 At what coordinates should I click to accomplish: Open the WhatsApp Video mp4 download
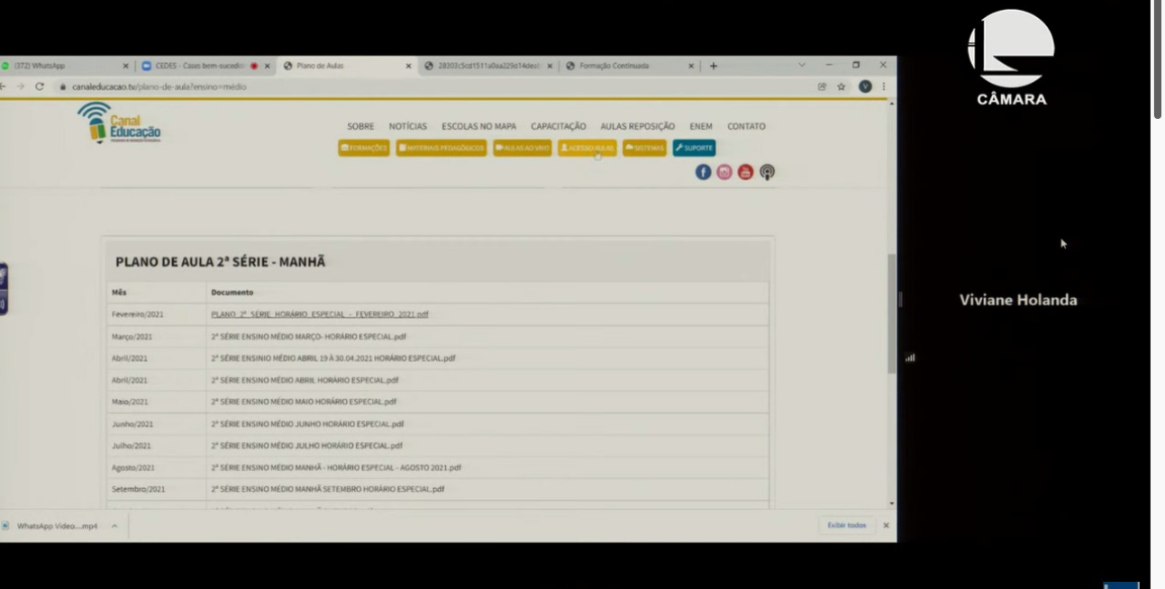click(57, 525)
